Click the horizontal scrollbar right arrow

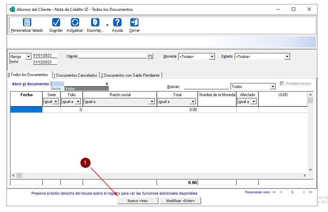pos(304,175)
